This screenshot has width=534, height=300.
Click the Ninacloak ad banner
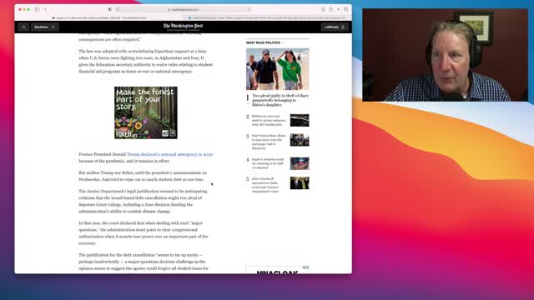pyautogui.click(x=278, y=270)
